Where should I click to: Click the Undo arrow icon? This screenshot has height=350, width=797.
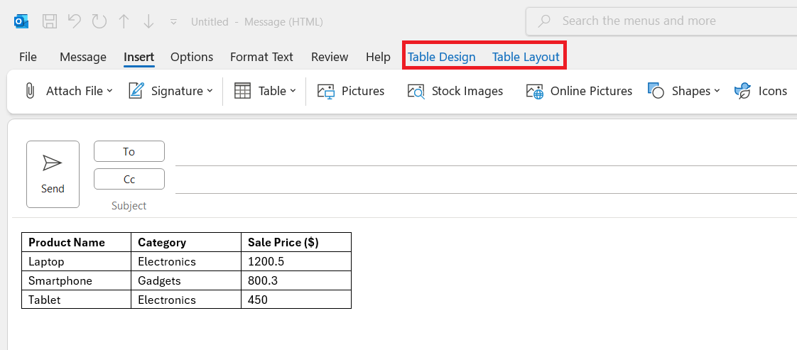(74, 21)
